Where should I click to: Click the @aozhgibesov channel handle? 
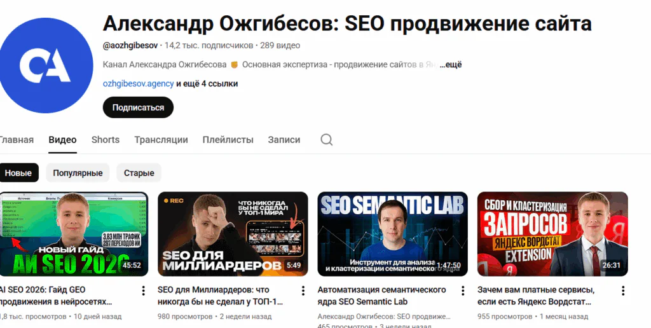pos(130,45)
